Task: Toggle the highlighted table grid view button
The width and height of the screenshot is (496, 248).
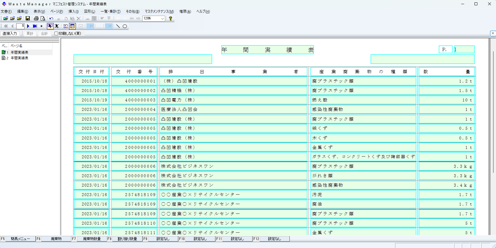Action: coord(72,26)
